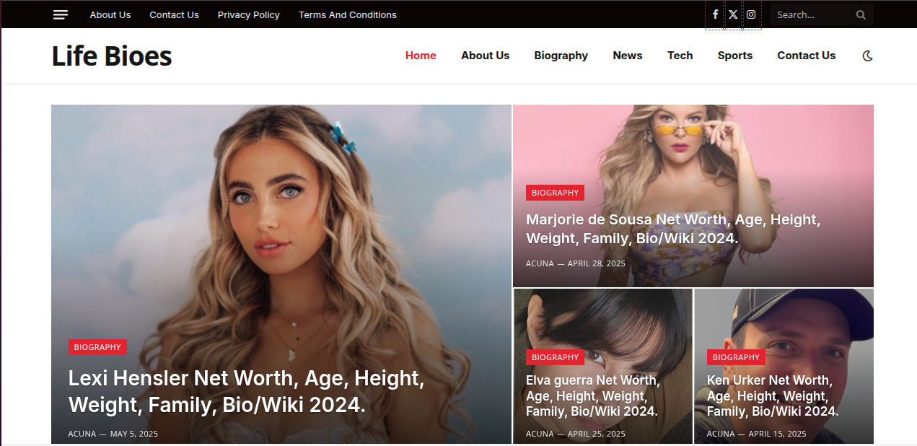Visit the Facebook page icon
Viewport: 917px width, 446px height.
(x=715, y=14)
